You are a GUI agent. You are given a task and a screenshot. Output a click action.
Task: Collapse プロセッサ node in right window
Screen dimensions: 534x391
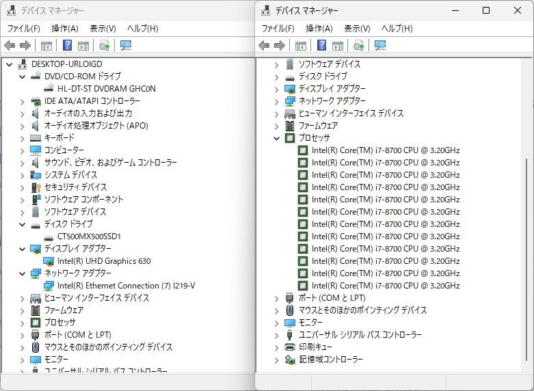click(276, 138)
